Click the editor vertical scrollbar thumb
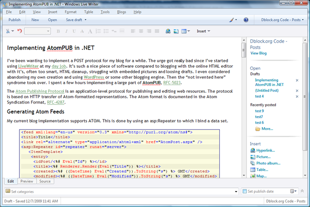This screenshot has height=207, width=310. 244,50
